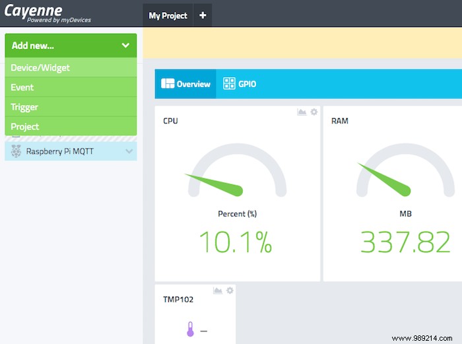Expand the Raspberry Pi MQTT chevron

[x=129, y=151]
